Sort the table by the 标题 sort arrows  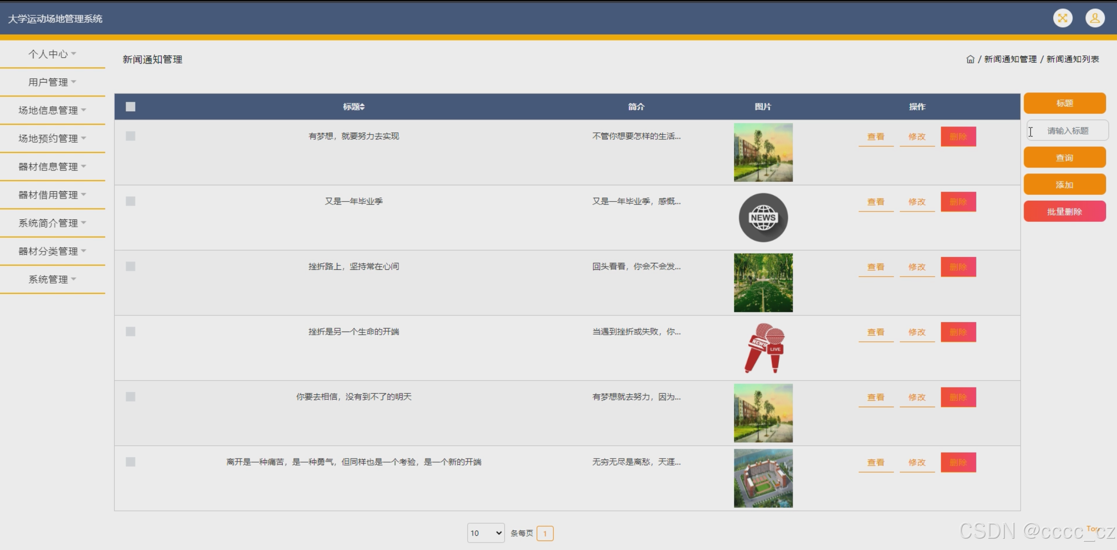[x=362, y=107]
